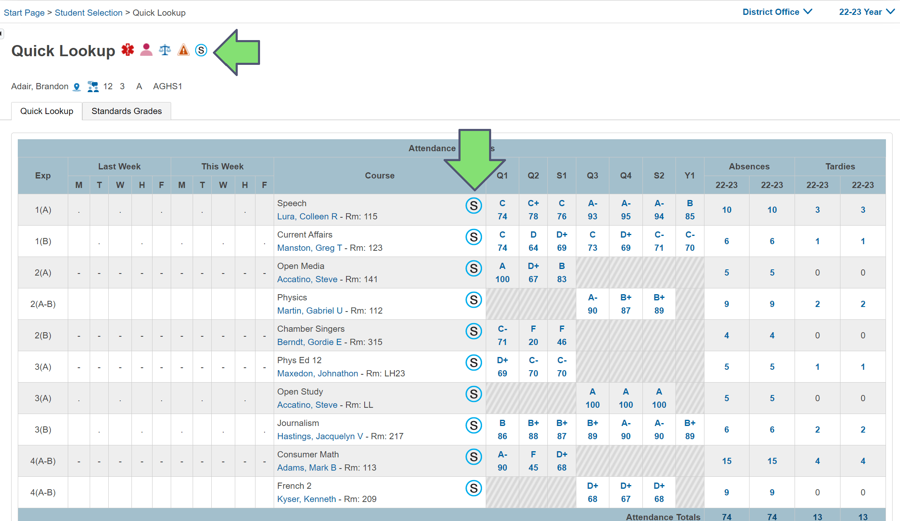Open the District Office dropdown
This screenshot has height=521, width=900.
click(x=777, y=12)
